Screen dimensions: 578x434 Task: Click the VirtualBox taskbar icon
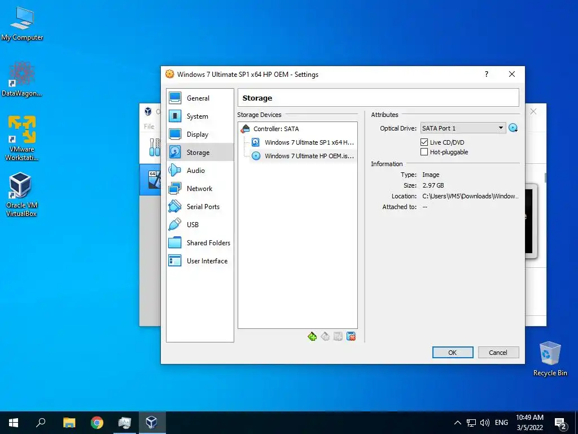pyautogui.click(x=151, y=423)
